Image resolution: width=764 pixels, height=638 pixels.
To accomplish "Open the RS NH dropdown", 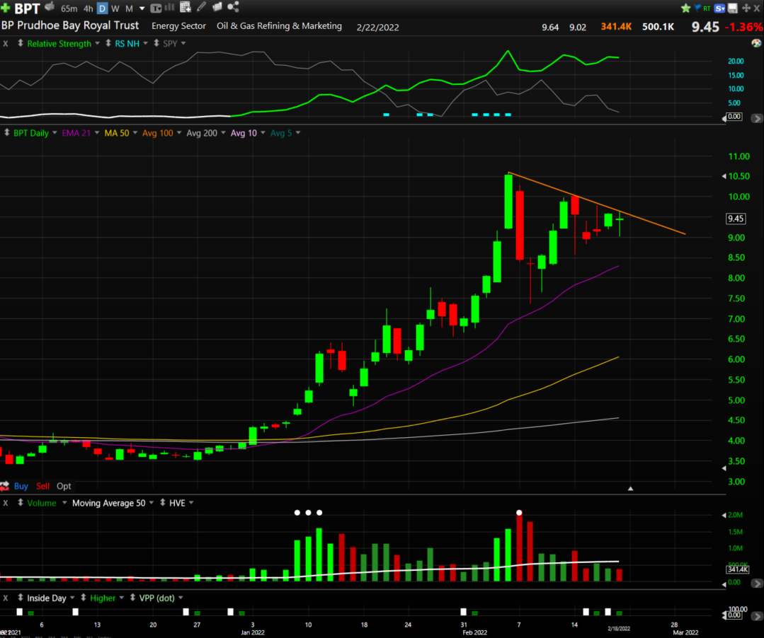I will [145, 43].
